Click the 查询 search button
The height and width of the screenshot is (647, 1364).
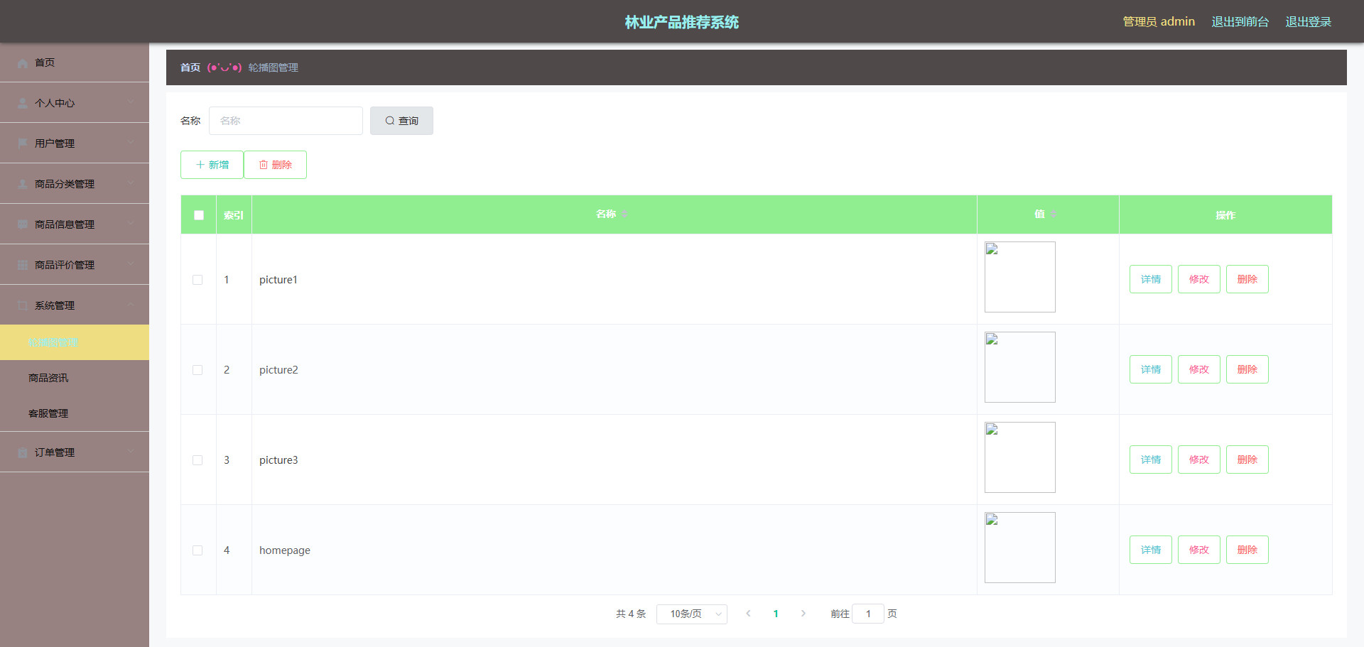401,121
